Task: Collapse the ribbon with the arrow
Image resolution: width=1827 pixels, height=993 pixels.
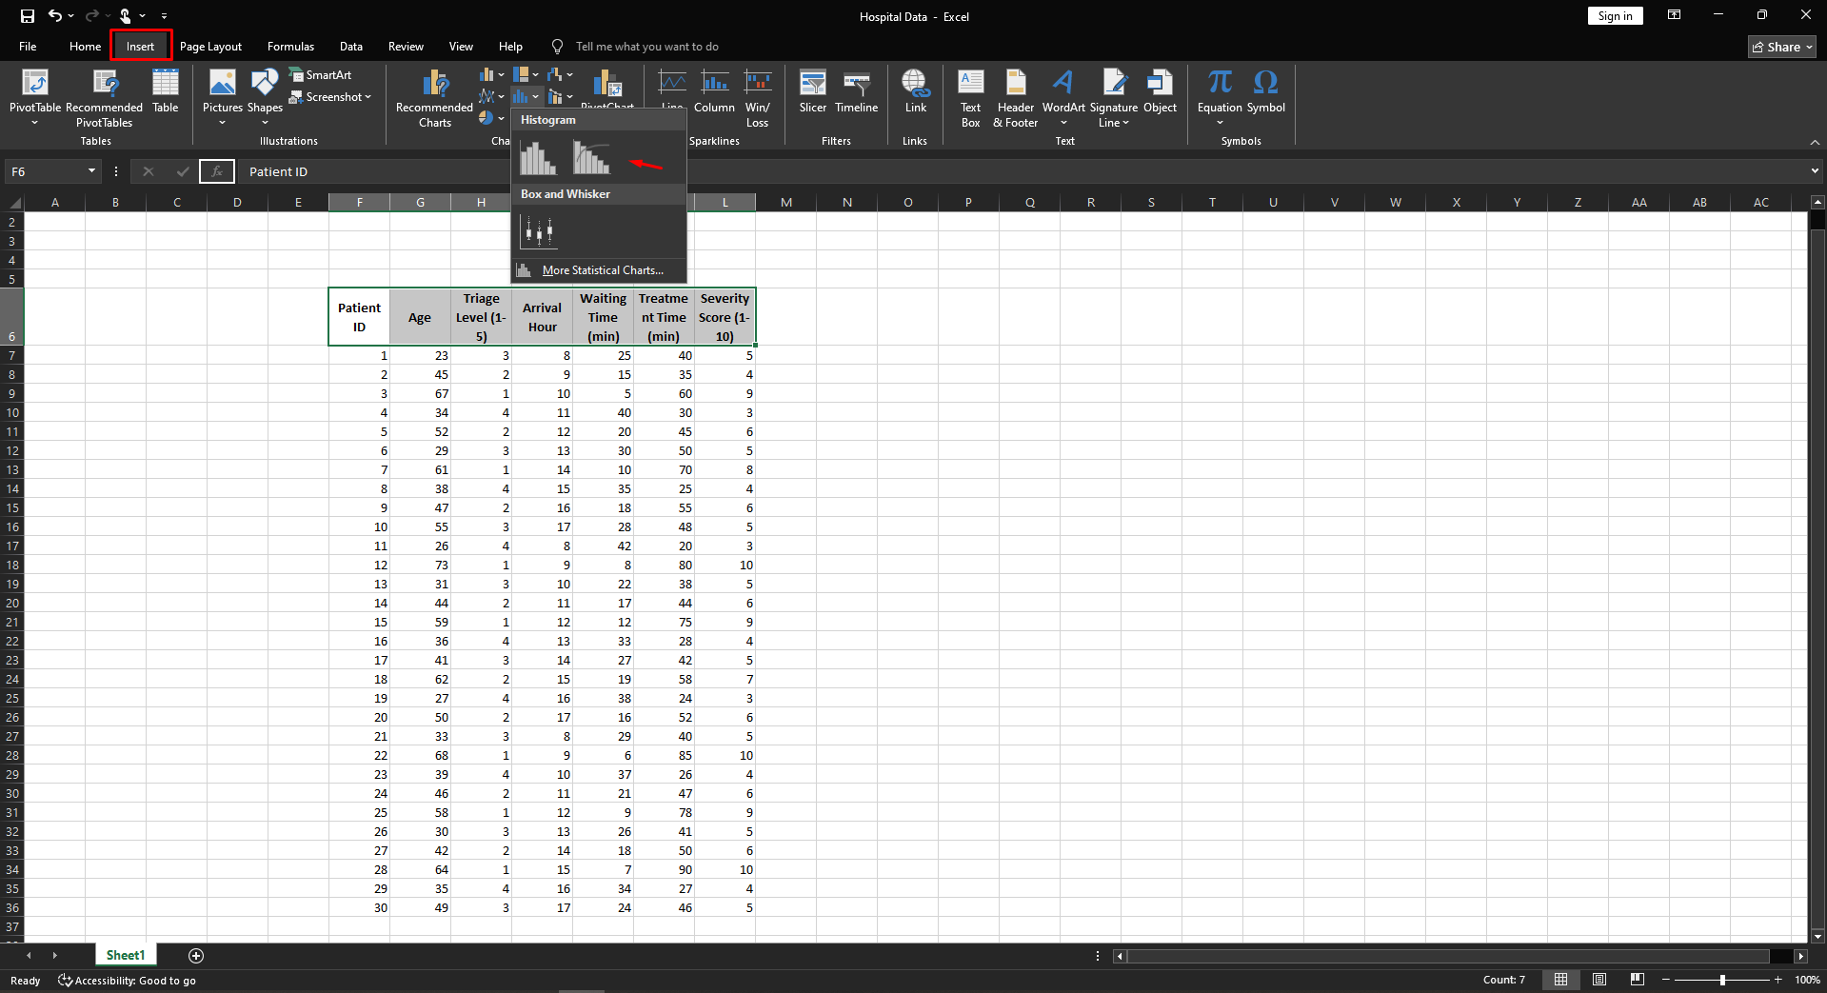Action: 1815,142
